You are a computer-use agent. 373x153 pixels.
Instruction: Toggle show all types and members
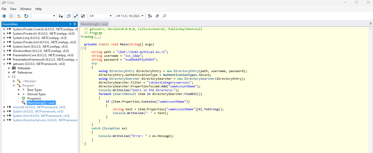(83, 16)
